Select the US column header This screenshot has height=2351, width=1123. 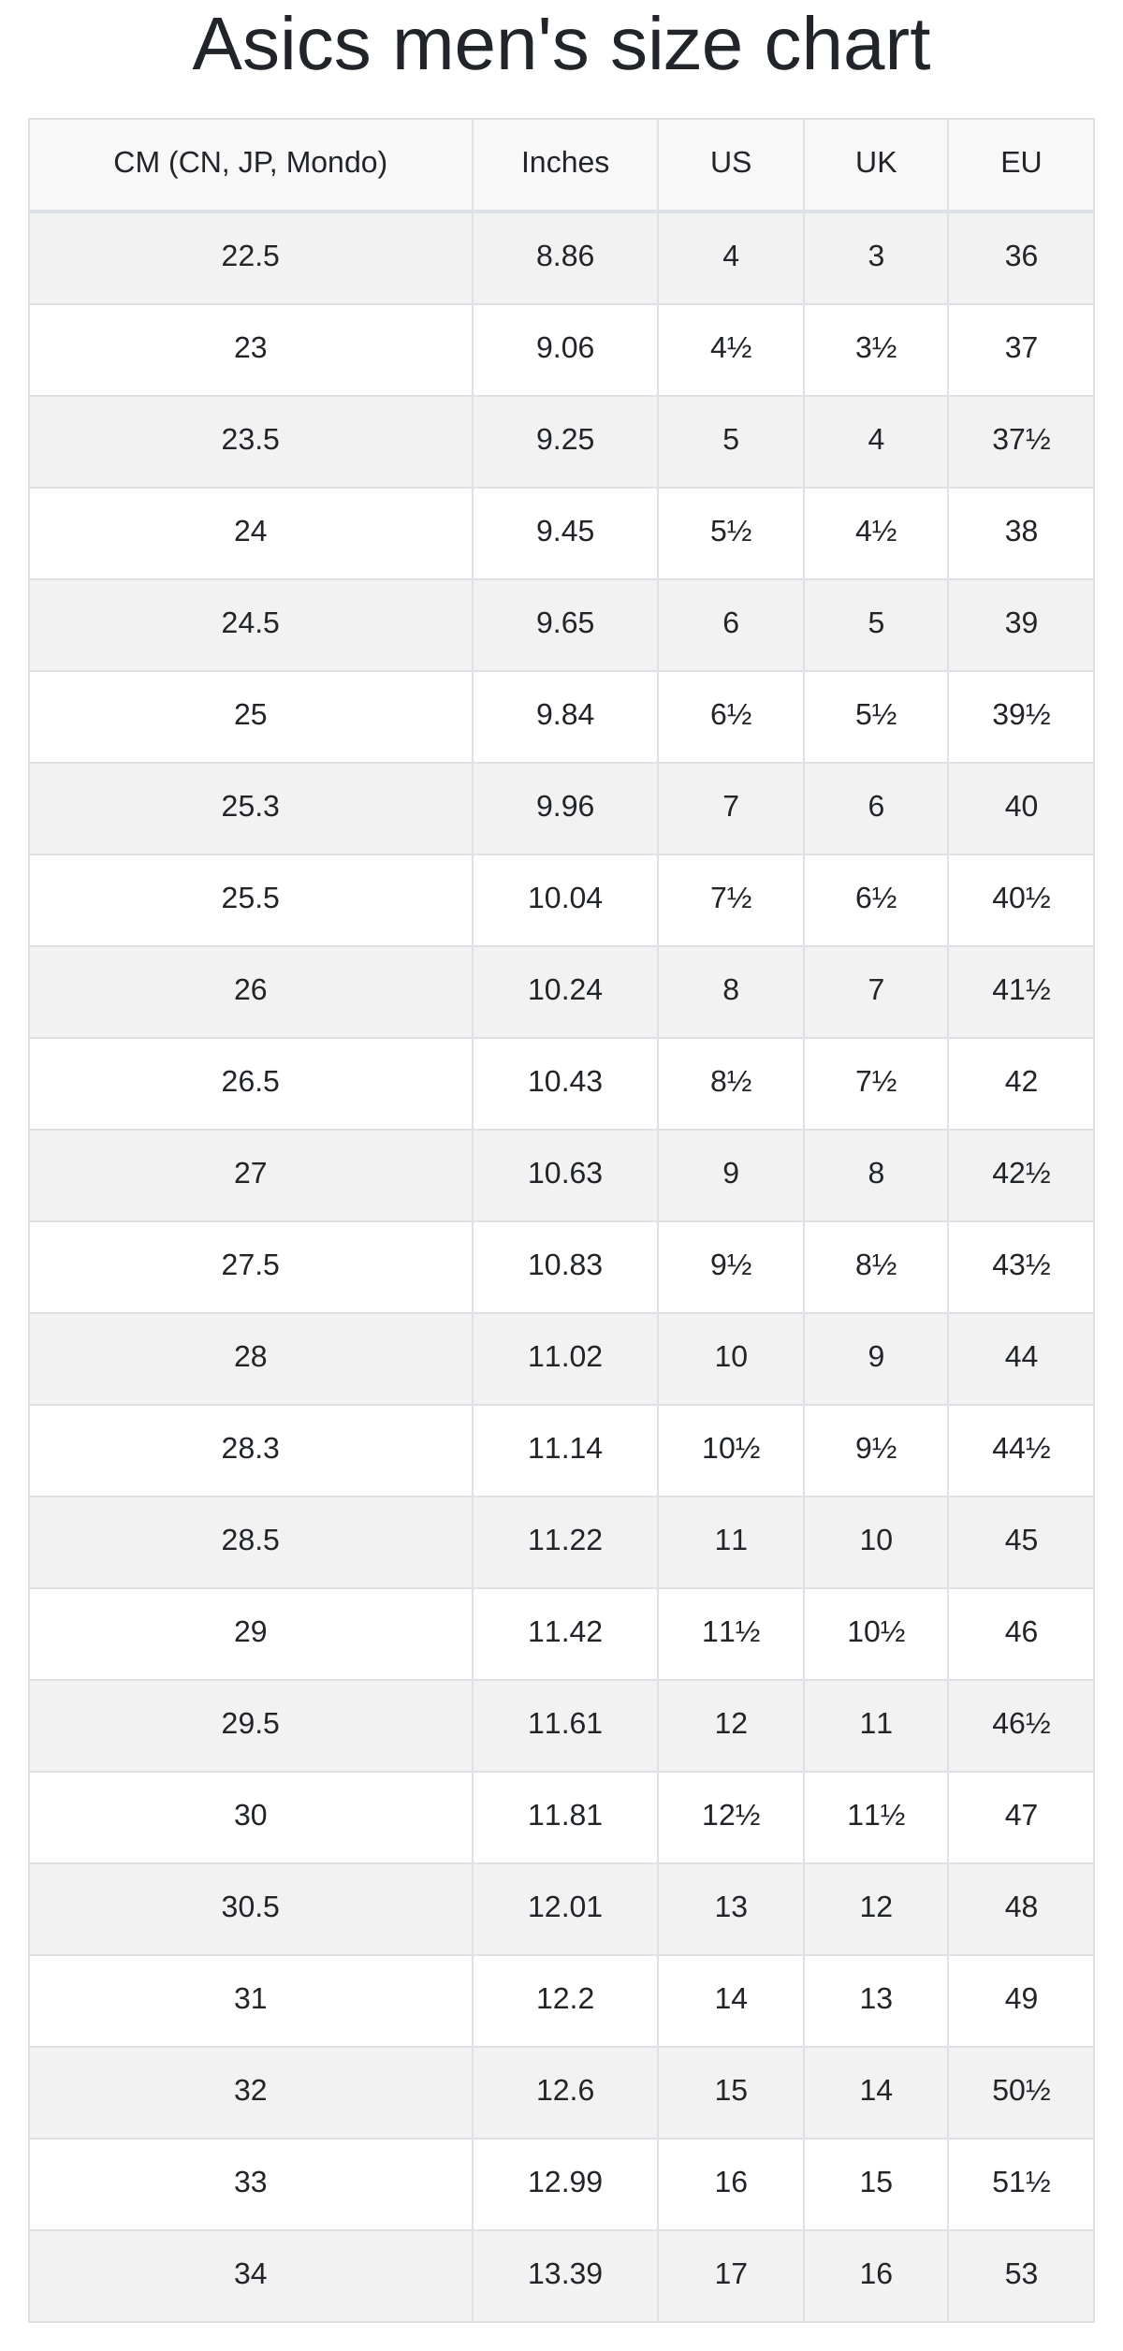[731, 164]
